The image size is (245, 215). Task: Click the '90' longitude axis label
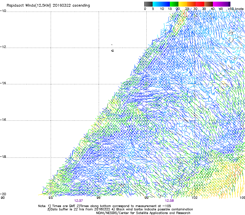3,198
